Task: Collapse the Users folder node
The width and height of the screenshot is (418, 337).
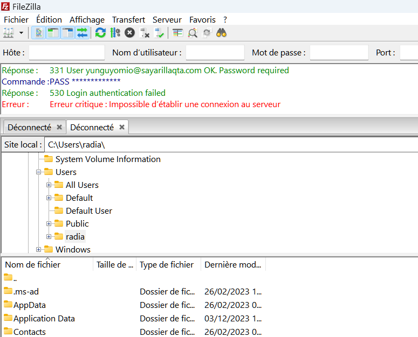Action: point(39,172)
